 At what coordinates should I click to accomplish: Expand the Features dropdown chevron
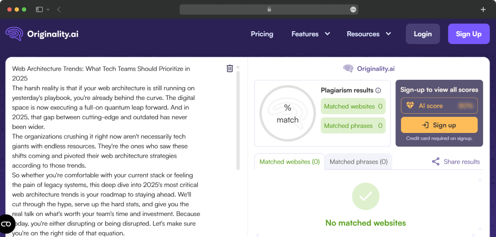click(x=327, y=34)
